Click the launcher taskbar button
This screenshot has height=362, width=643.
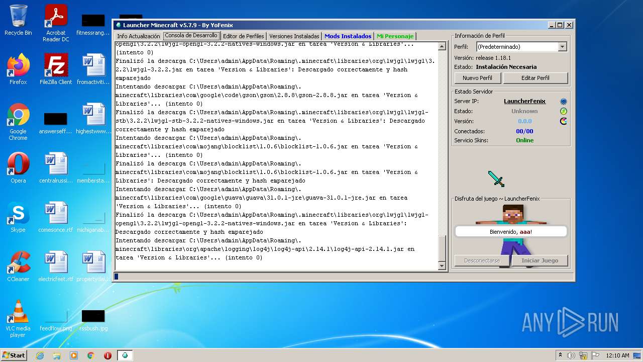(125, 355)
